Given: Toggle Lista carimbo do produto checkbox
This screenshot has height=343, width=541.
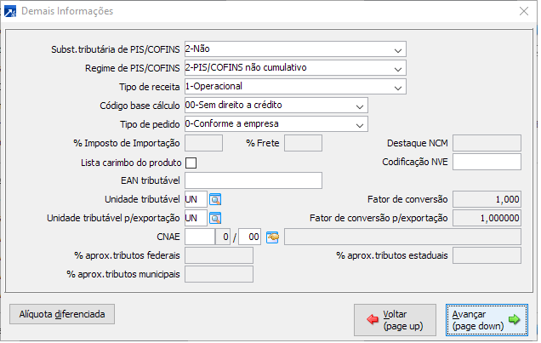Looking at the screenshot, I should click(x=191, y=162).
